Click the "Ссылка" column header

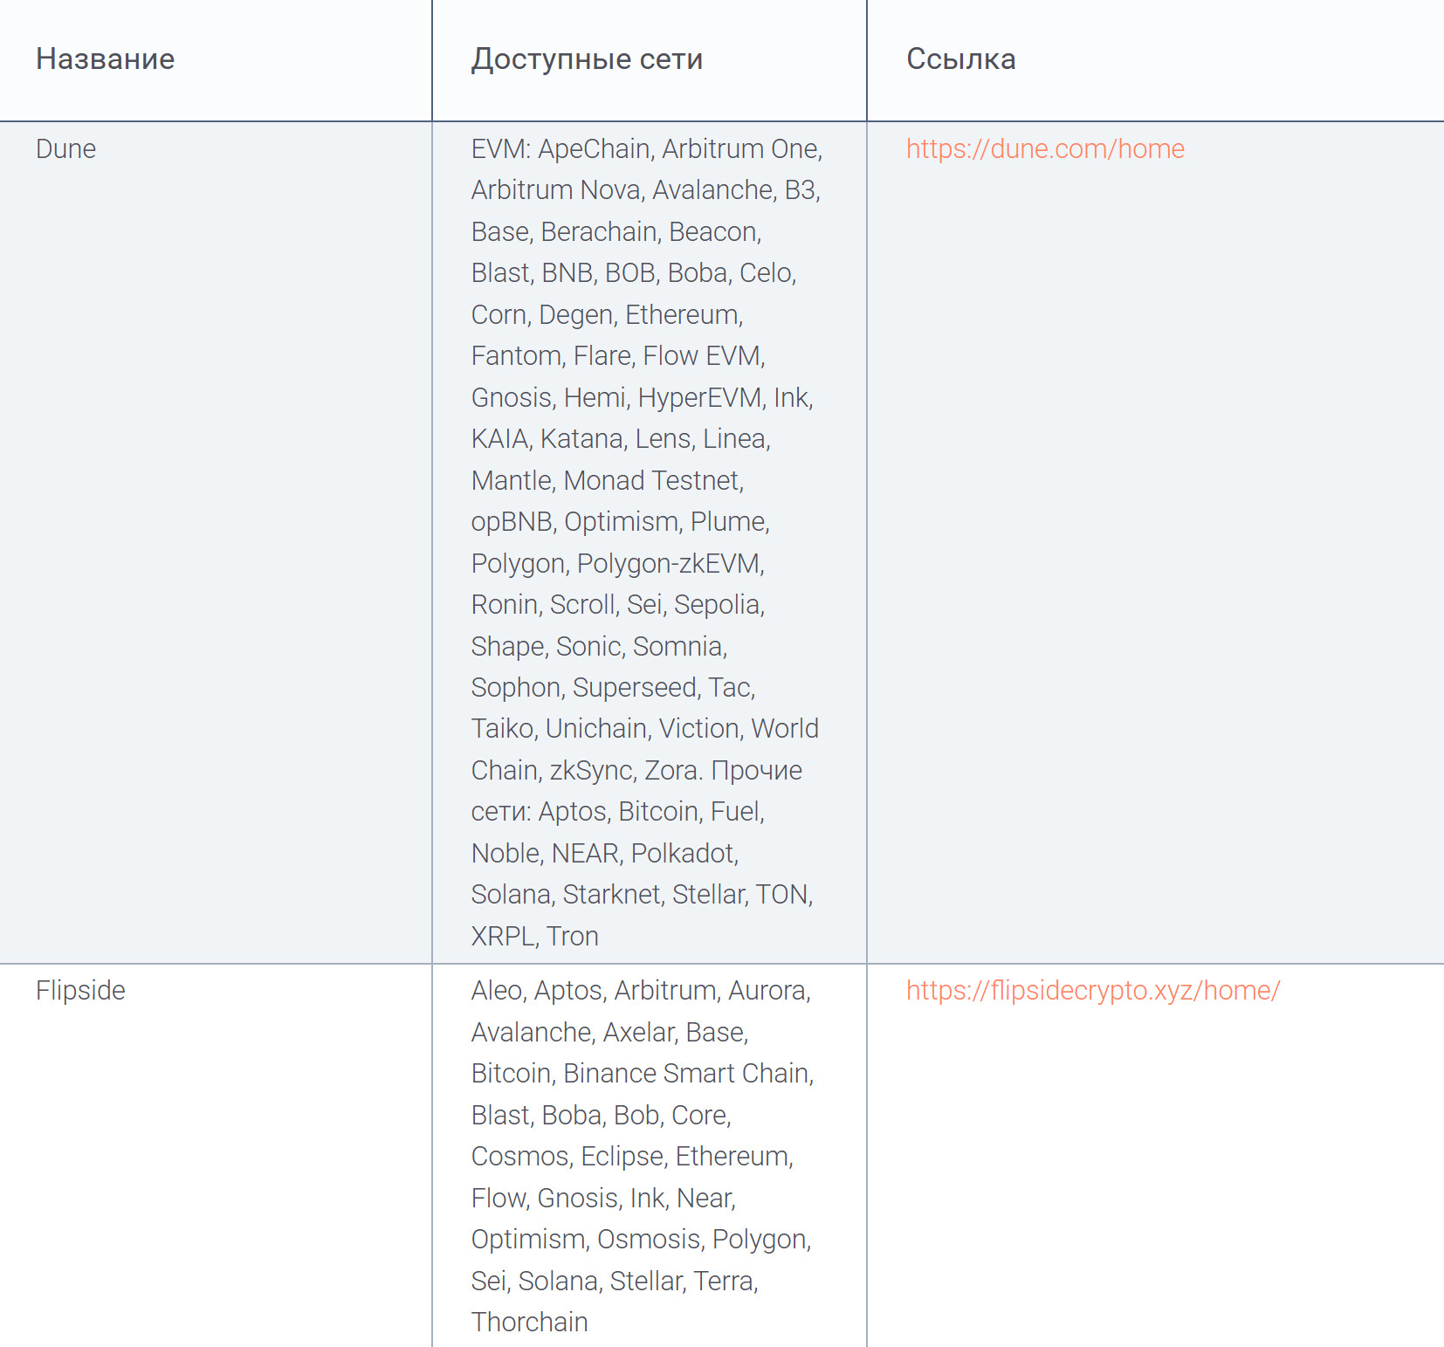960,59
